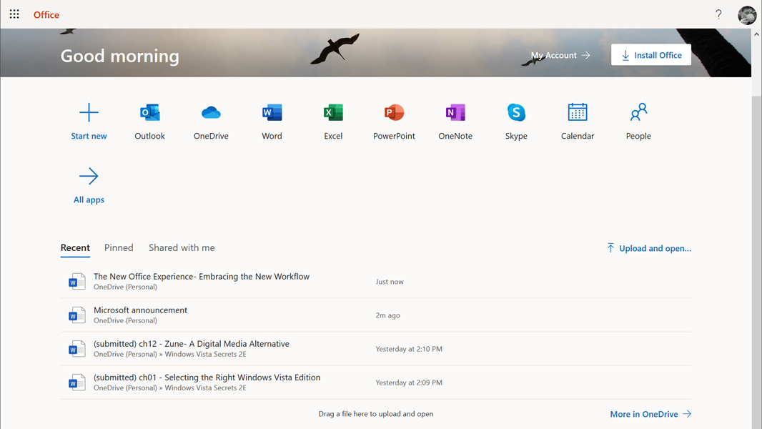Open the Excel app icon
762x429 pixels.
click(333, 113)
